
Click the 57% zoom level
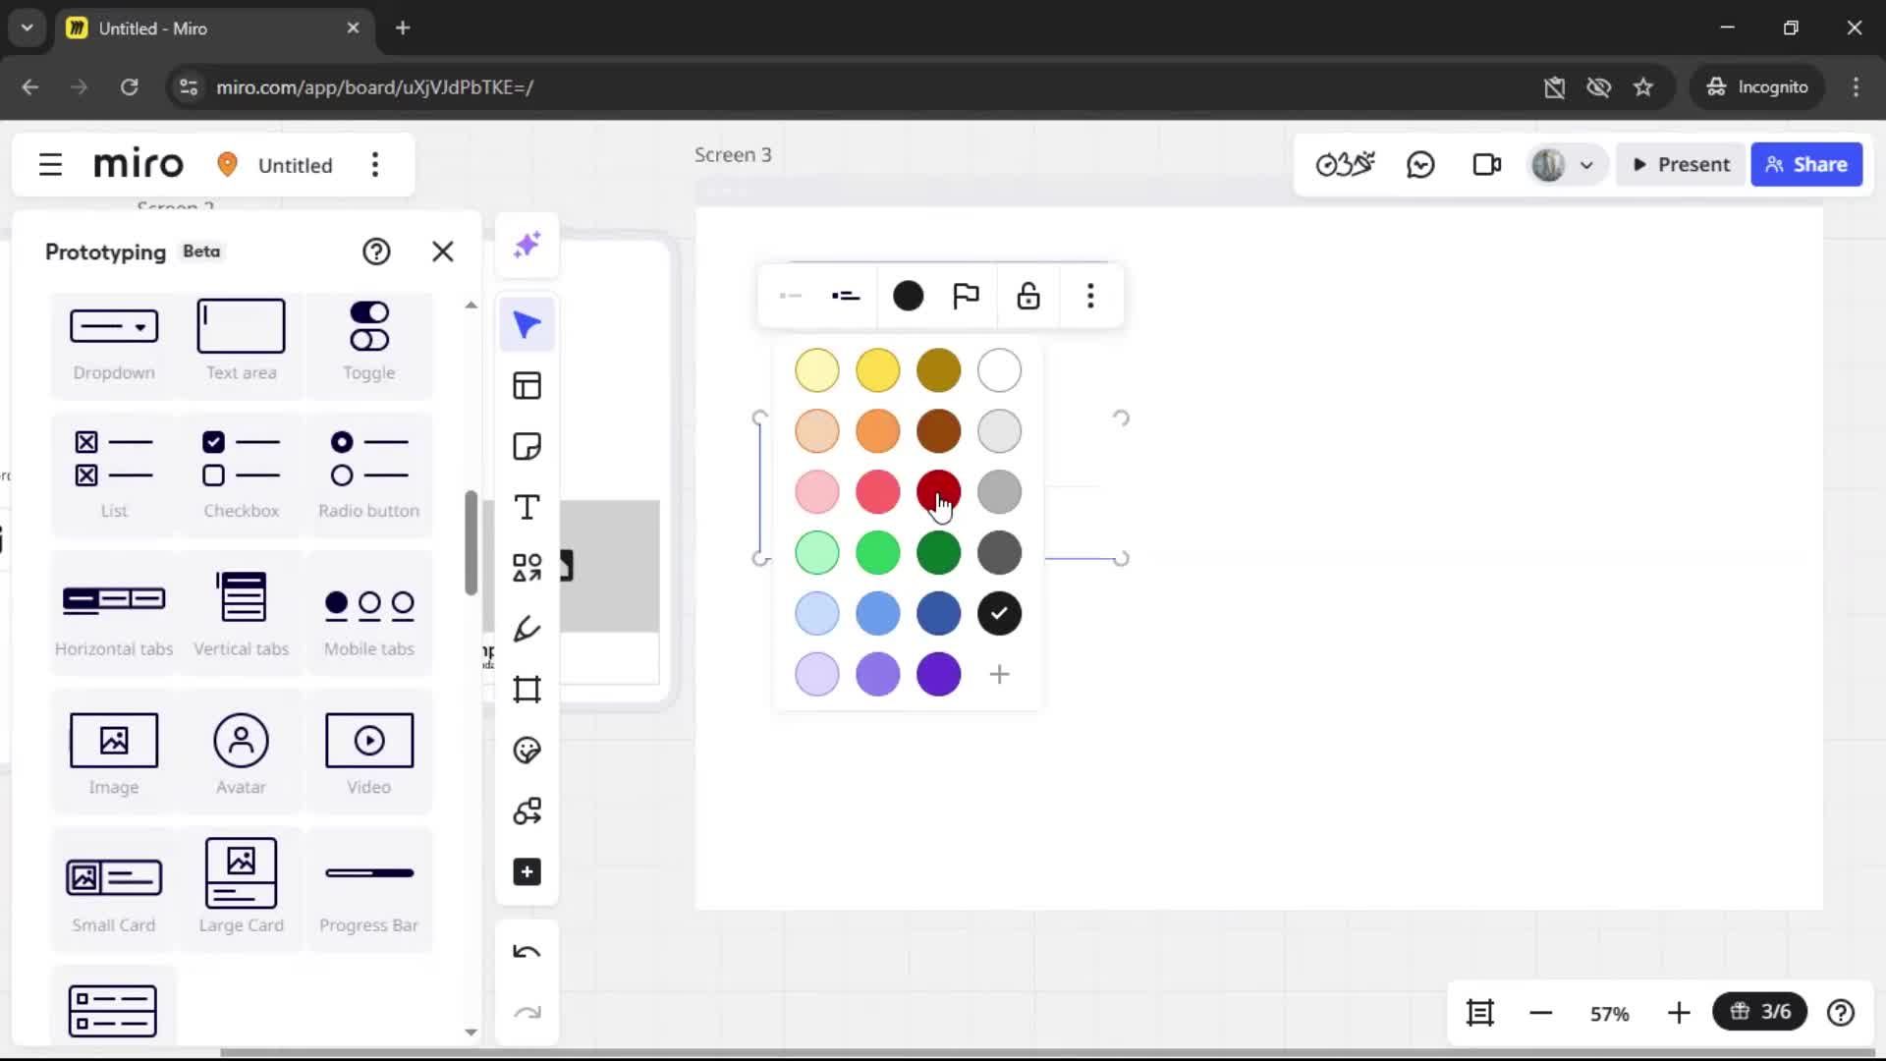click(1610, 1014)
